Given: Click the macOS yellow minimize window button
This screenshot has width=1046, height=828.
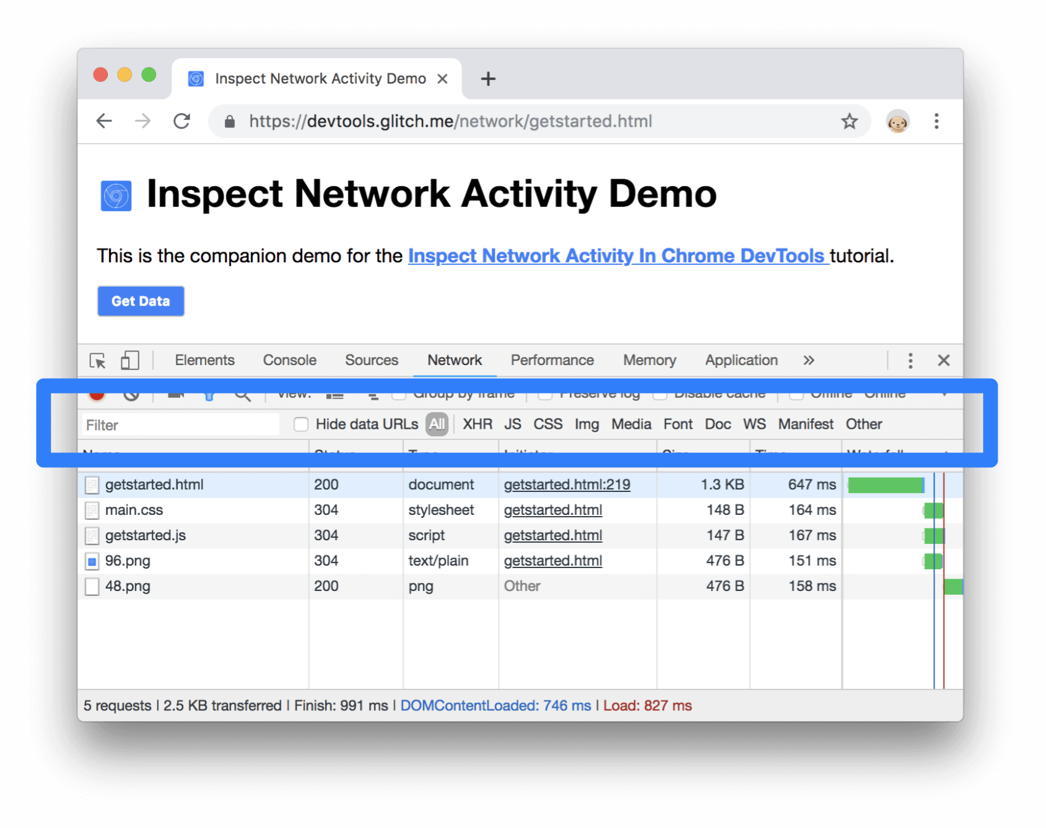Looking at the screenshot, I should [x=124, y=75].
